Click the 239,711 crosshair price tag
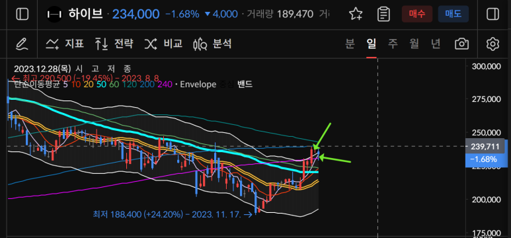 485,147
